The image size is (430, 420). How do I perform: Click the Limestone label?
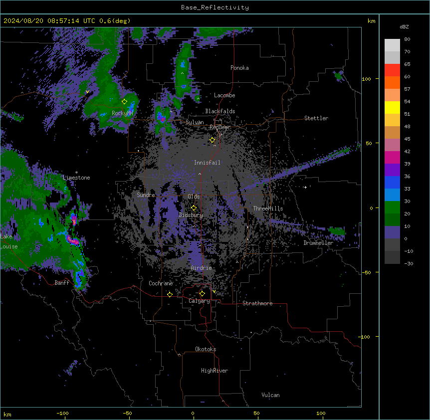pyautogui.click(x=76, y=178)
